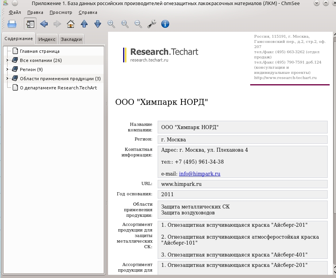The width and height of the screenshot is (336, 278).
Task: Click the company name field value
Action: (243, 127)
